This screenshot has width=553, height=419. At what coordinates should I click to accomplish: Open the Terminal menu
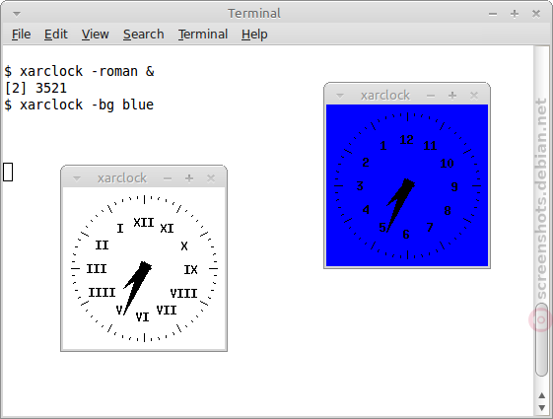tap(203, 35)
